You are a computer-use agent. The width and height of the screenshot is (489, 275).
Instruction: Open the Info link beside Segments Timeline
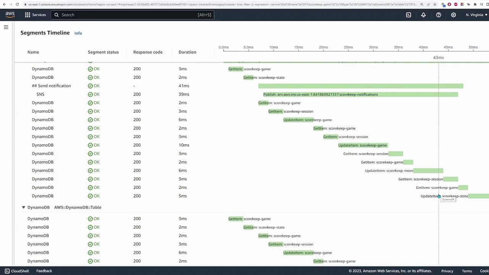click(78, 33)
